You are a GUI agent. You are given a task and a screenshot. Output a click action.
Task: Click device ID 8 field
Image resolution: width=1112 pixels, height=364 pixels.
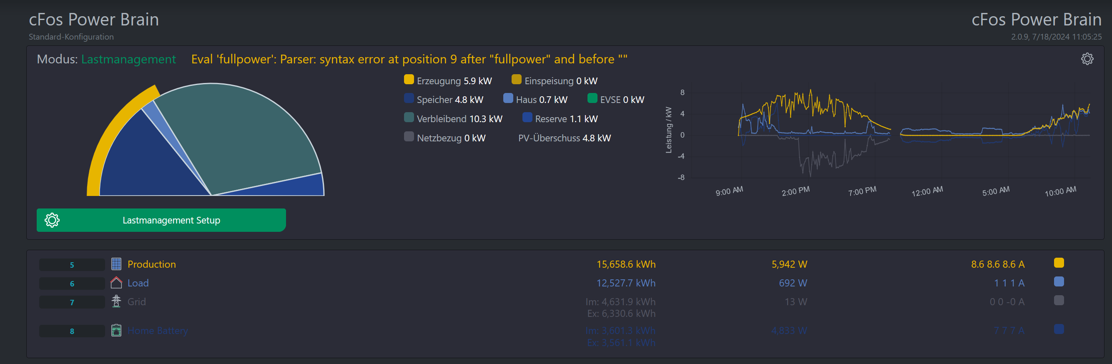(x=72, y=331)
